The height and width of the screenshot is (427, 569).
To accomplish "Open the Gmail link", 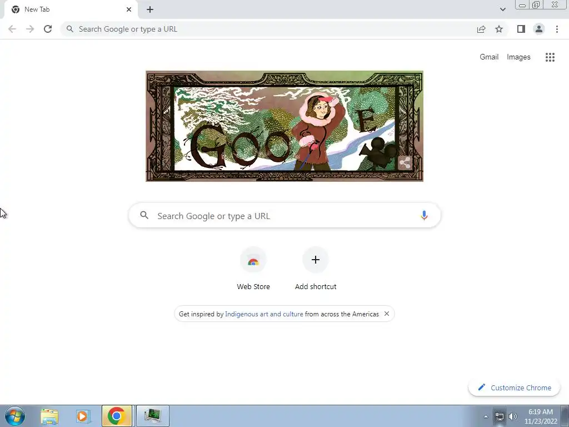I will [489, 57].
